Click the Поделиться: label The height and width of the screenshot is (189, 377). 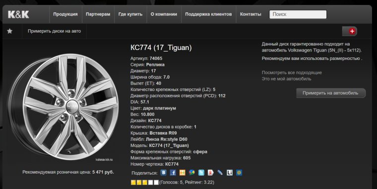click(x=144, y=173)
